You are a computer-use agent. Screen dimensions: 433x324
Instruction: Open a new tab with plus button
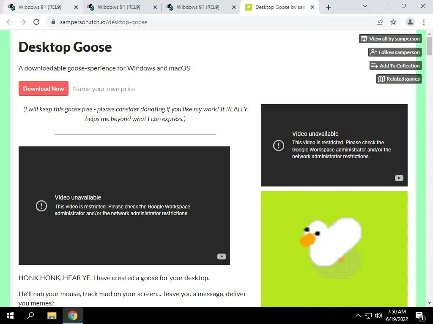(x=328, y=7)
